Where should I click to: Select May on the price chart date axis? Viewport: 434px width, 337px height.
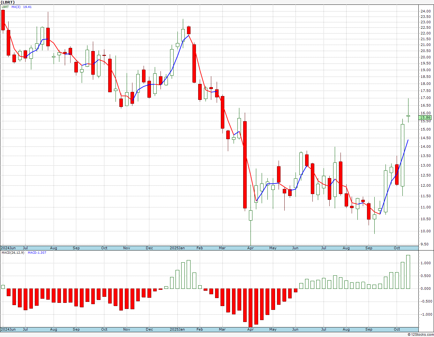pyautogui.click(x=273, y=248)
